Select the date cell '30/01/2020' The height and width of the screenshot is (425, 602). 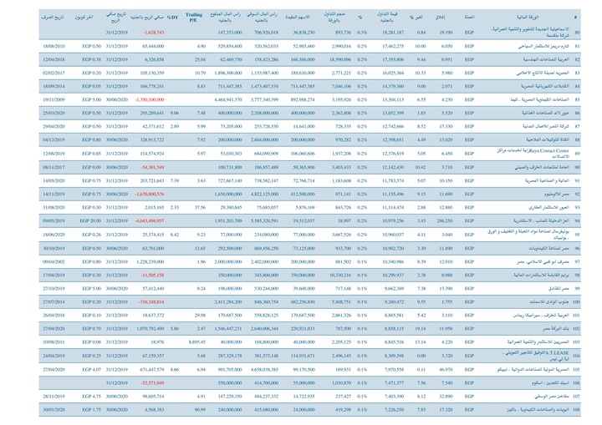point(54,410)
